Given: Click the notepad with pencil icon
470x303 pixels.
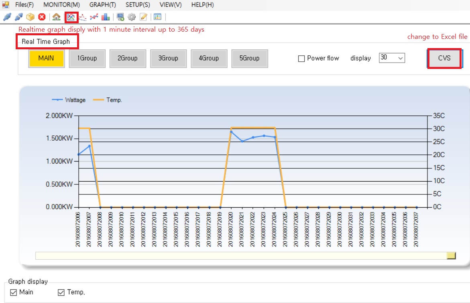Looking at the screenshot, I should [x=144, y=17].
